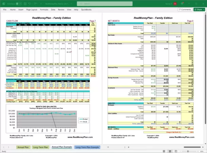
Task: Open the File menu
Action: 5,9
